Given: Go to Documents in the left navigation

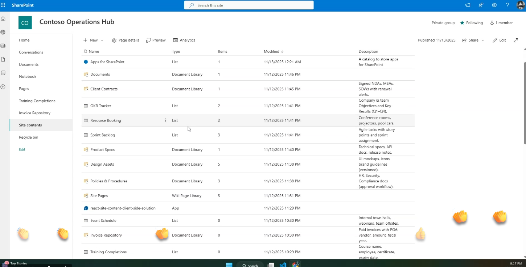Looking at the screenshot, I should [x=29, y=64].
